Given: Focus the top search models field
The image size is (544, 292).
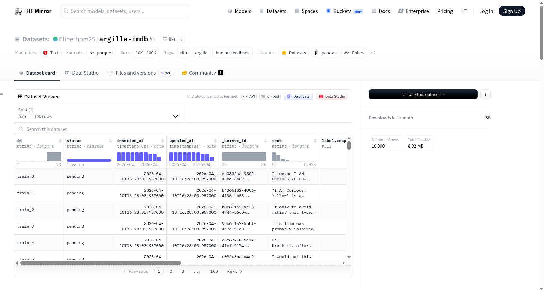Looking at the screenshot, I should (x=125, y=11).
